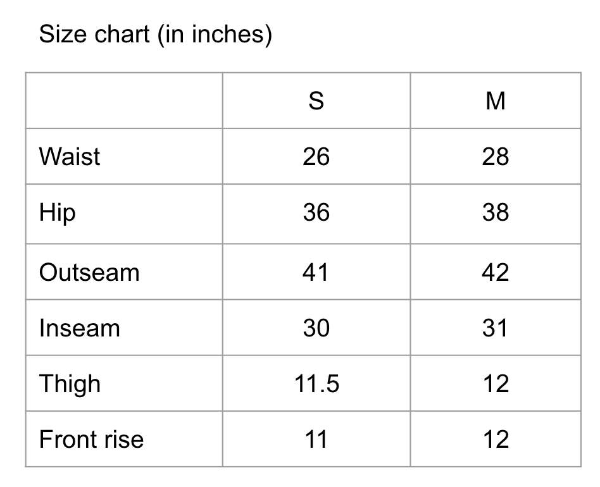
Task: Click the Front rise row label
Action: tap(91, 439)
